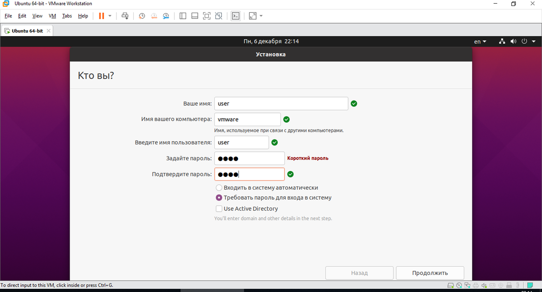
Task: Click the 'Продолжить' button
Action: tap(430, 273)
